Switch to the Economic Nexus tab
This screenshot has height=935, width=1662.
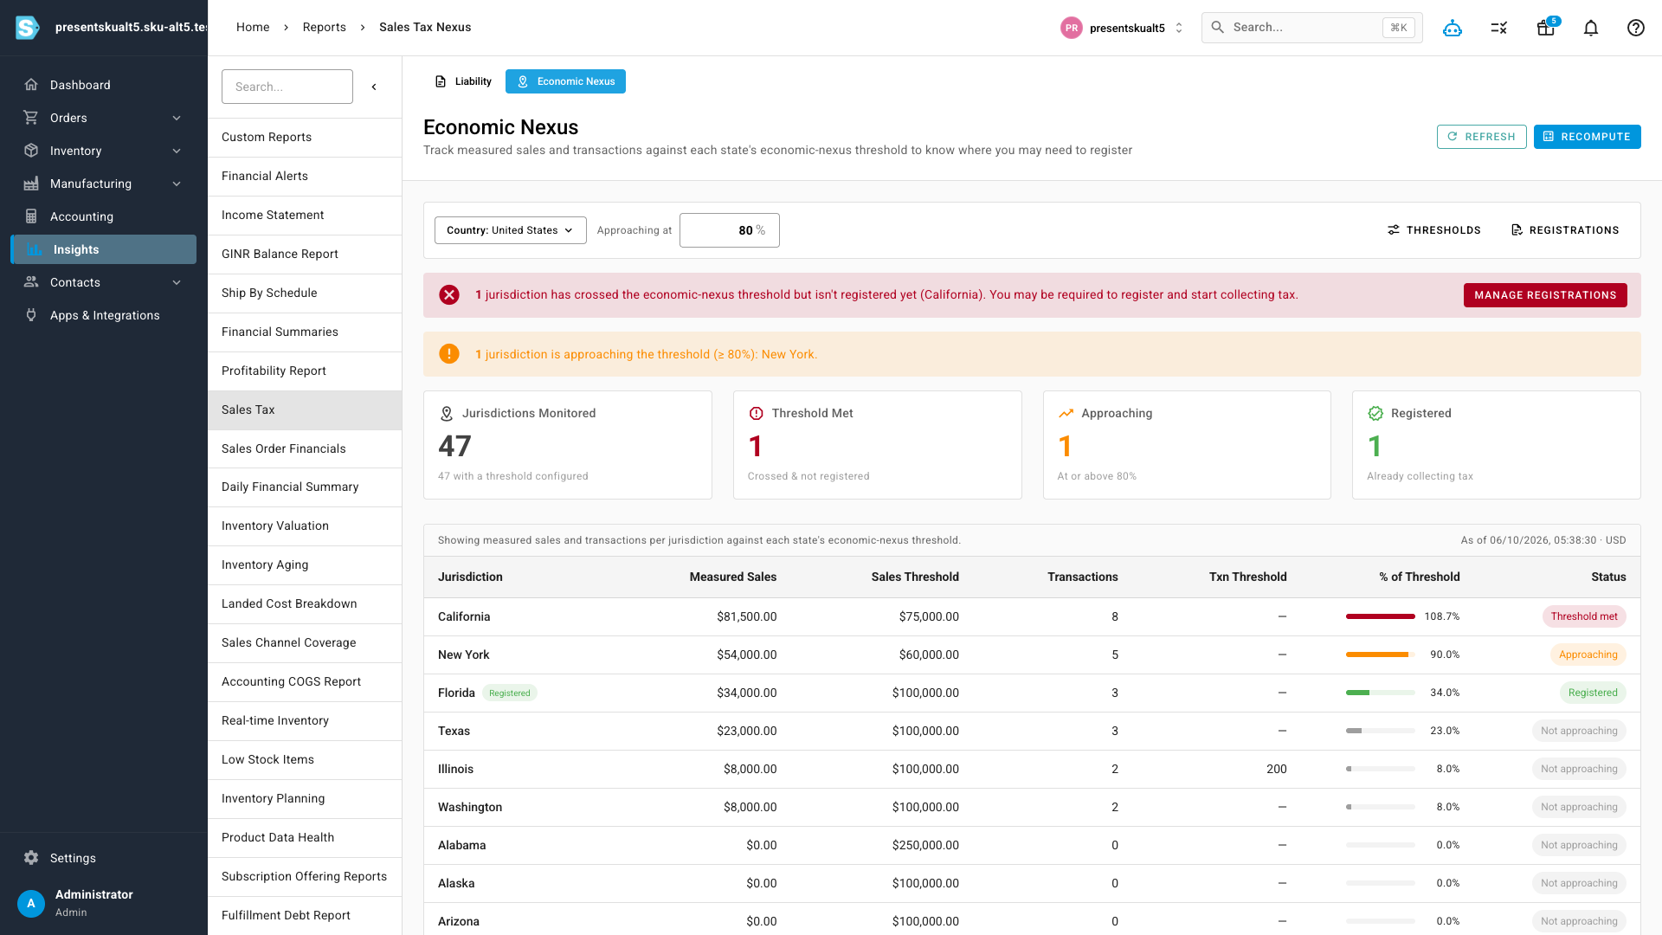click(565, 81)
